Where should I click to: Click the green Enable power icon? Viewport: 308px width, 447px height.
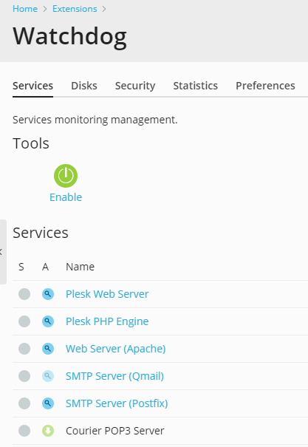(66, 176)
